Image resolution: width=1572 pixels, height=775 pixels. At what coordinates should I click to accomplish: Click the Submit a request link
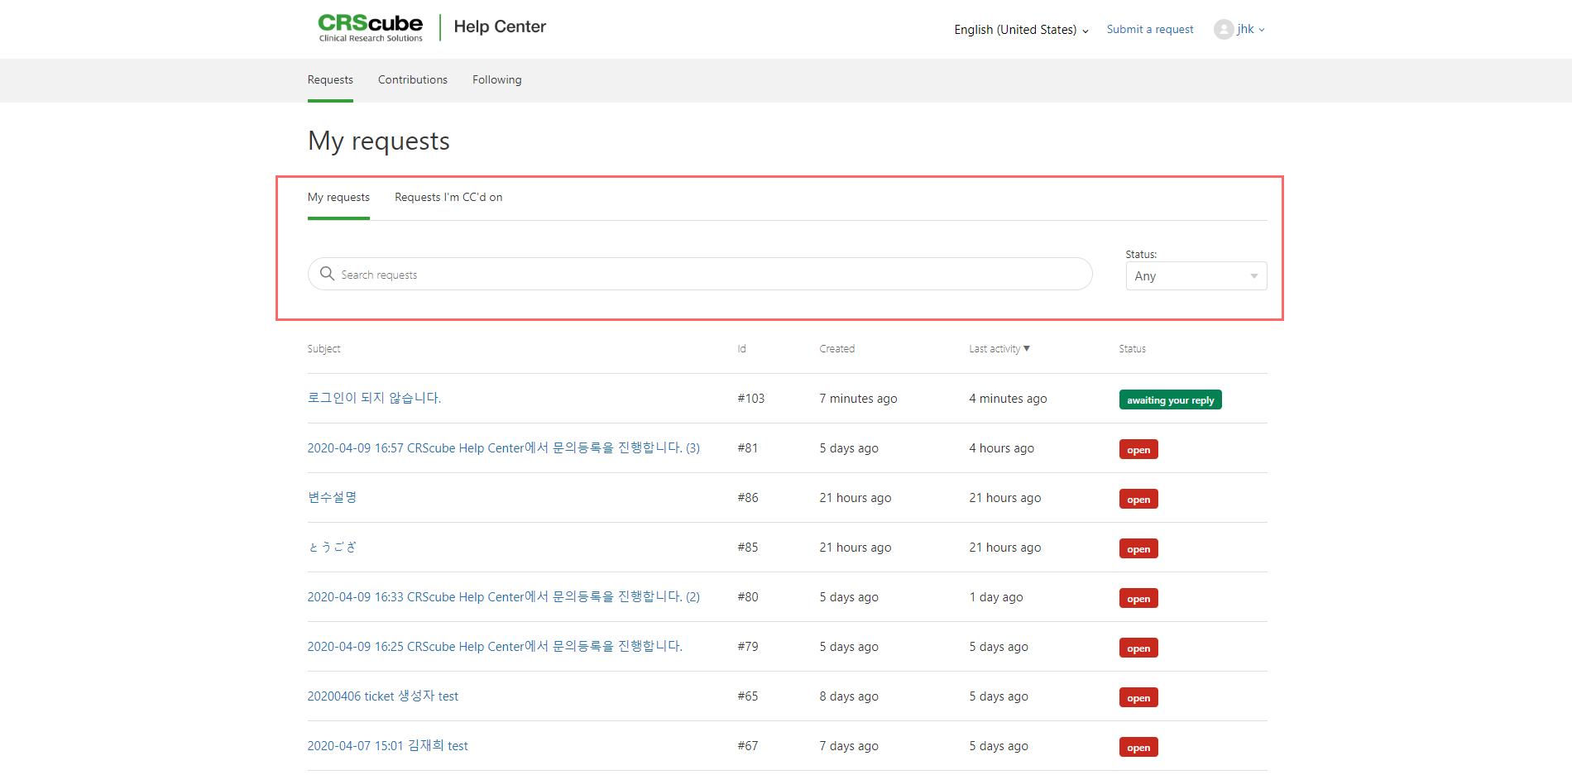pos(1149,30)
